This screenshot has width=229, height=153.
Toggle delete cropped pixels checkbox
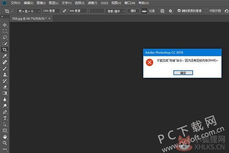click(179, 11)
